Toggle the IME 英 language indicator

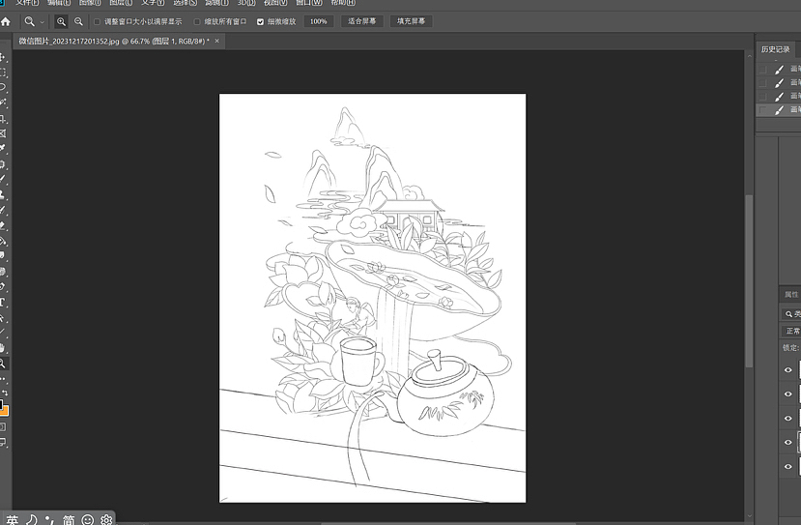click(13, 520)
